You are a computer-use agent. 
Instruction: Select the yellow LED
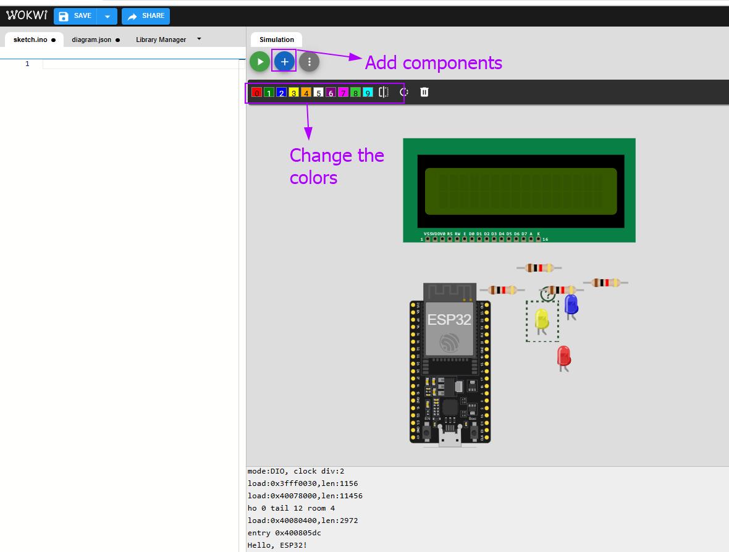pos(542,322)
